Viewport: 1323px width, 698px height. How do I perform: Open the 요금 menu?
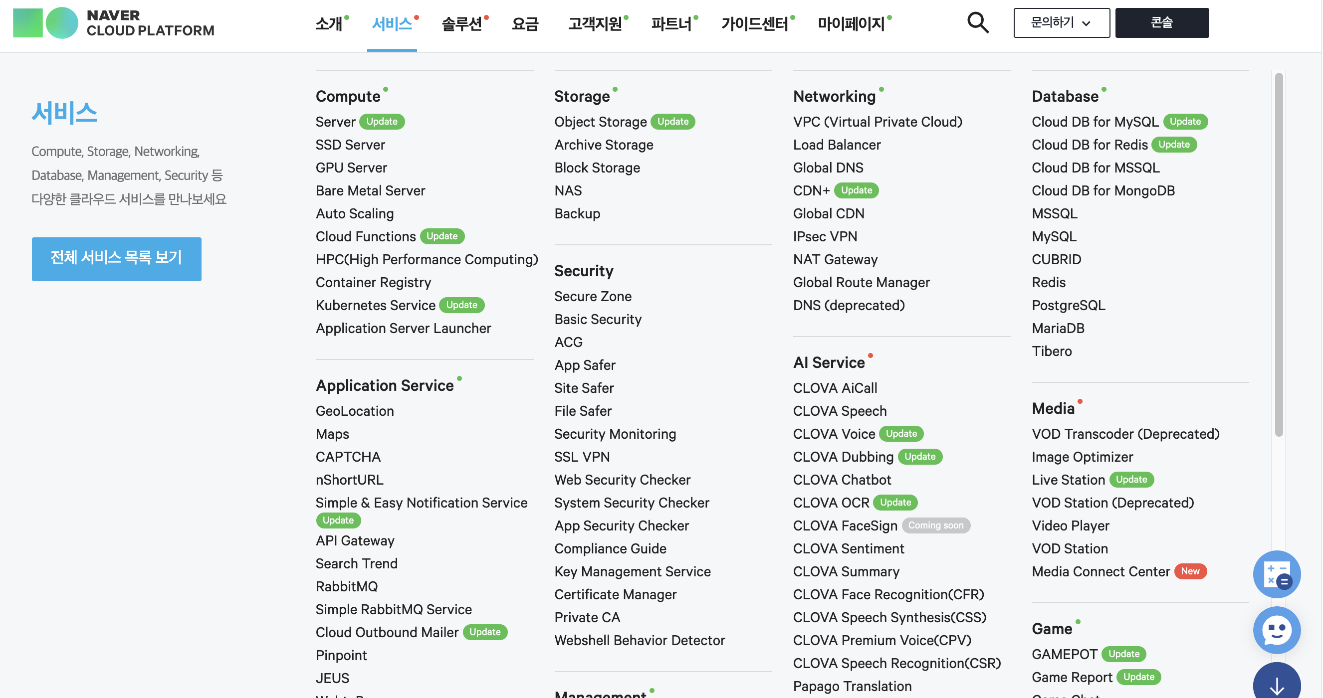coord(525,23)
